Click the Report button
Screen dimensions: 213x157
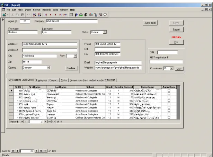(x=176, y=29)
